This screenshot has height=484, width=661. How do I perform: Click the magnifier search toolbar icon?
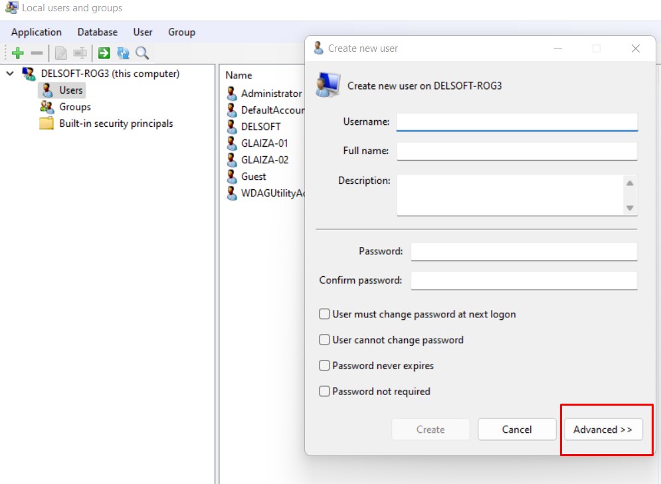(x=142, y=53)
